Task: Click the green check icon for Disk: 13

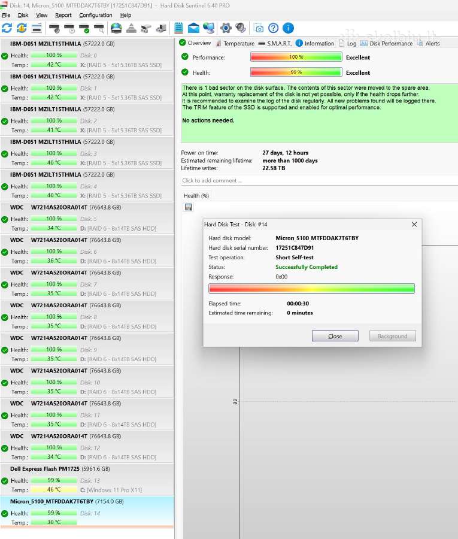Action: [x=5, y=481]
